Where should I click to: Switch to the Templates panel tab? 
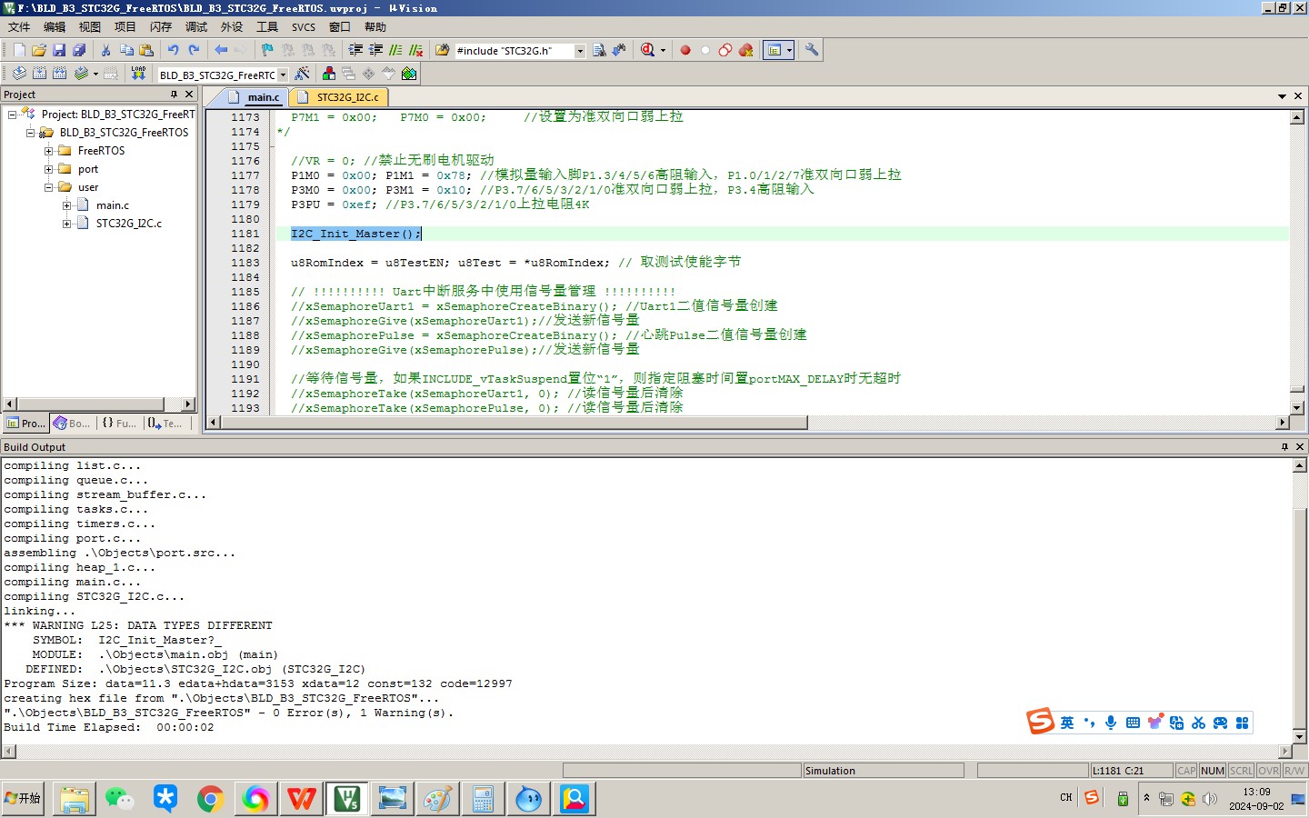coord(165,424)
